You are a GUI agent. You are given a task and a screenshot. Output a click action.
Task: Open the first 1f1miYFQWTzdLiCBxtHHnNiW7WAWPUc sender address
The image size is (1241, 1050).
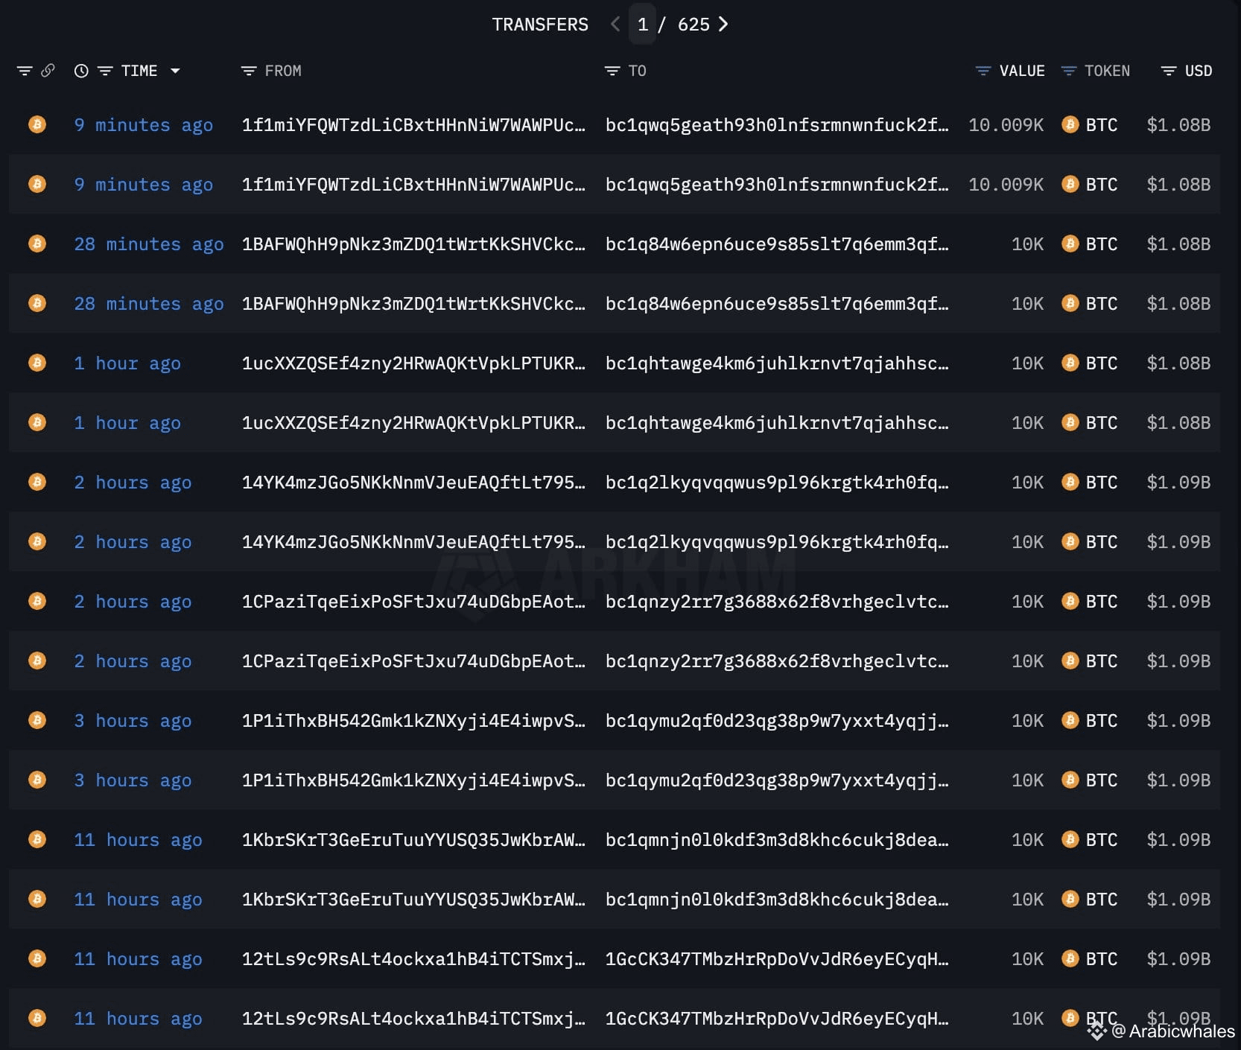413,125
